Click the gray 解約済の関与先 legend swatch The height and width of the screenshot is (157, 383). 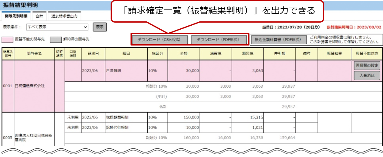tap(56, 39)
